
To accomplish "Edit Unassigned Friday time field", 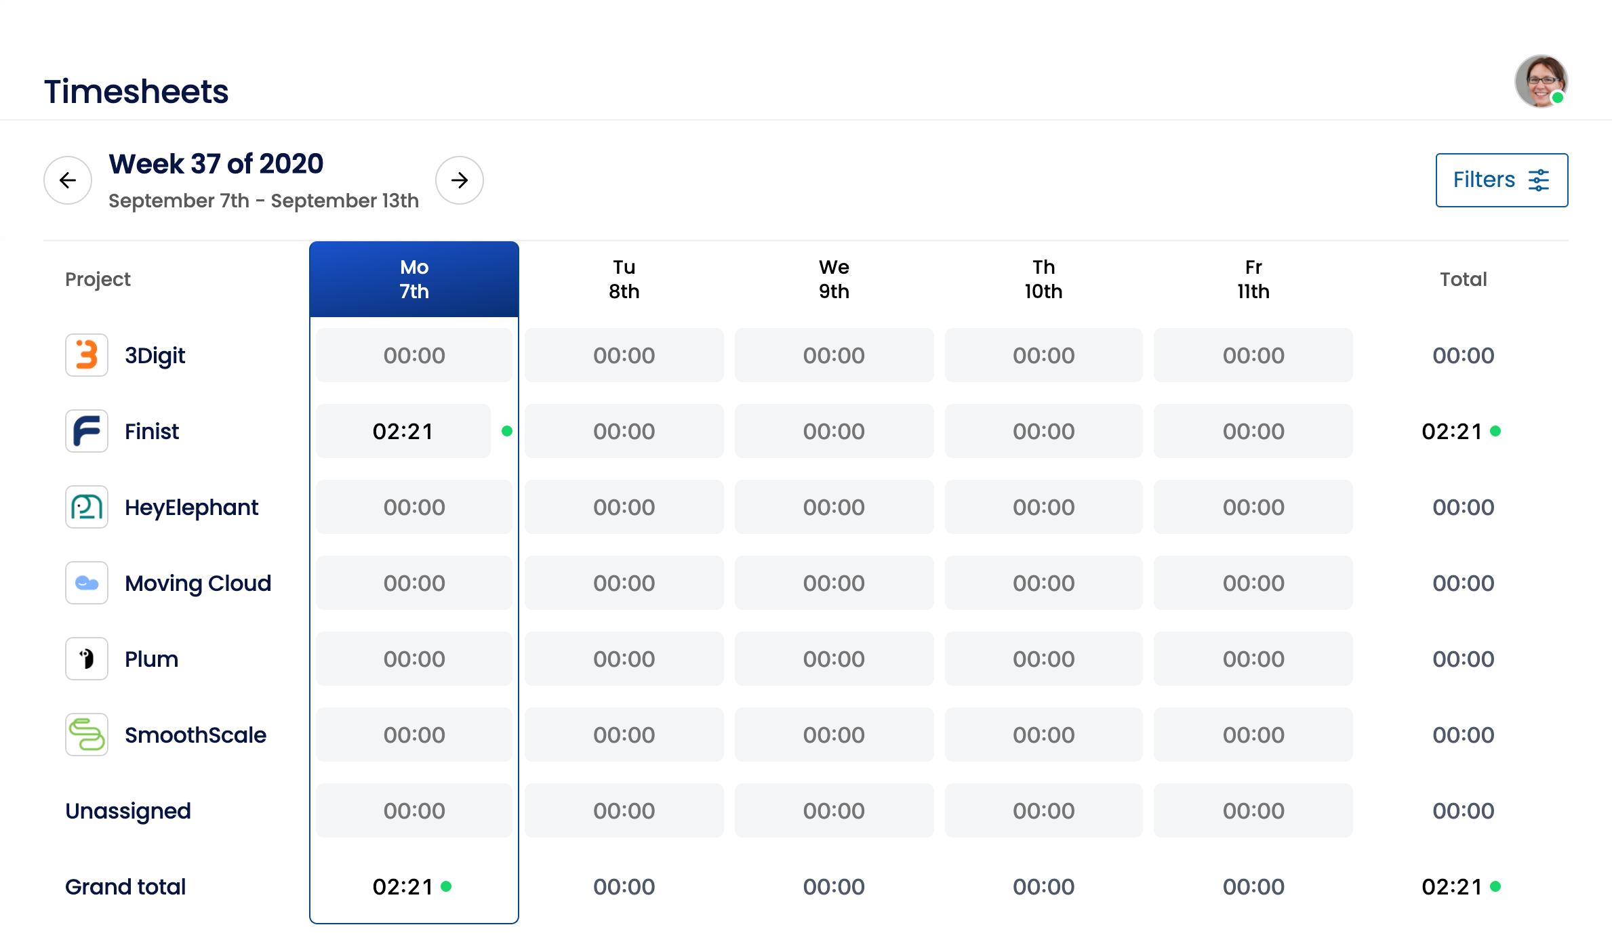I will [1253, 810].
